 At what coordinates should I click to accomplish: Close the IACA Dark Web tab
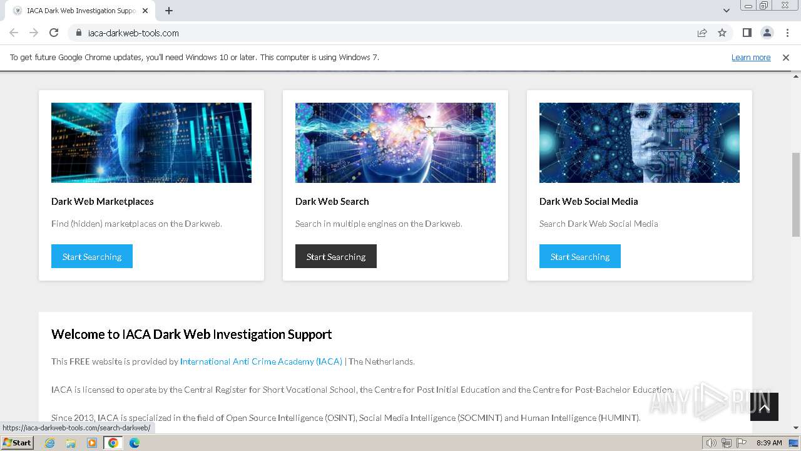pyautogui.click(x=145, y=11)
